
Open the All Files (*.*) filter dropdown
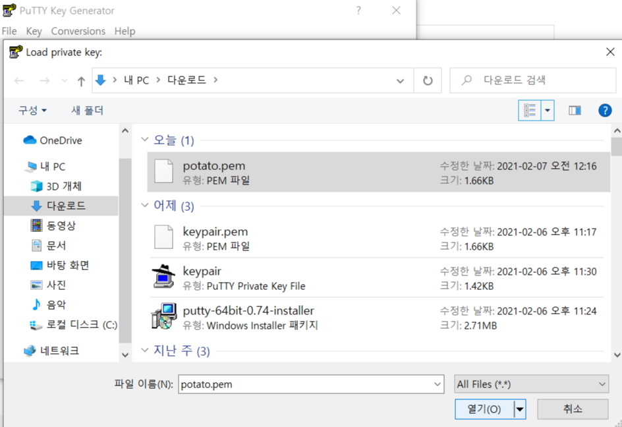tap(531, 384)
